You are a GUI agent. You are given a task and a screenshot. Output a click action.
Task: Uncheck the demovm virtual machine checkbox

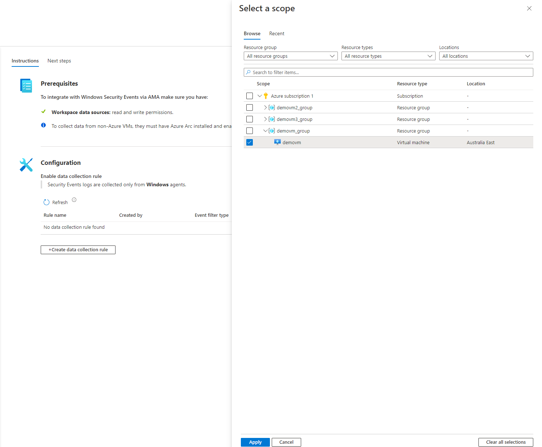coord(249,142)
